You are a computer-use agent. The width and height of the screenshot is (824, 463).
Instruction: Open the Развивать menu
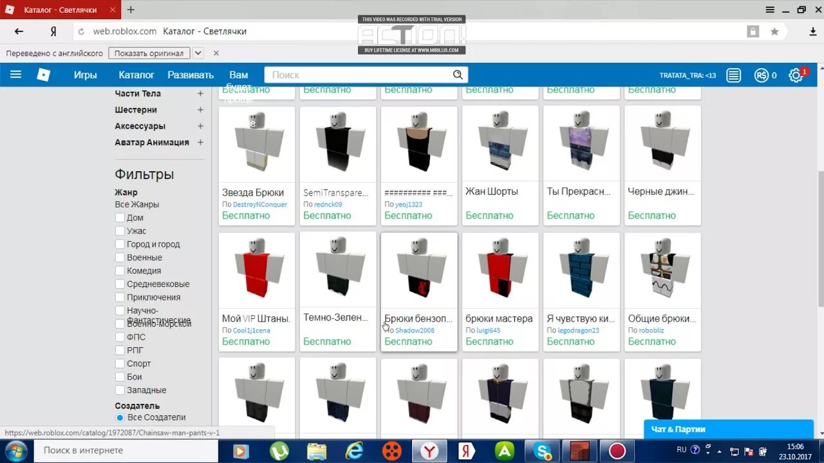(x=191, y=75)
